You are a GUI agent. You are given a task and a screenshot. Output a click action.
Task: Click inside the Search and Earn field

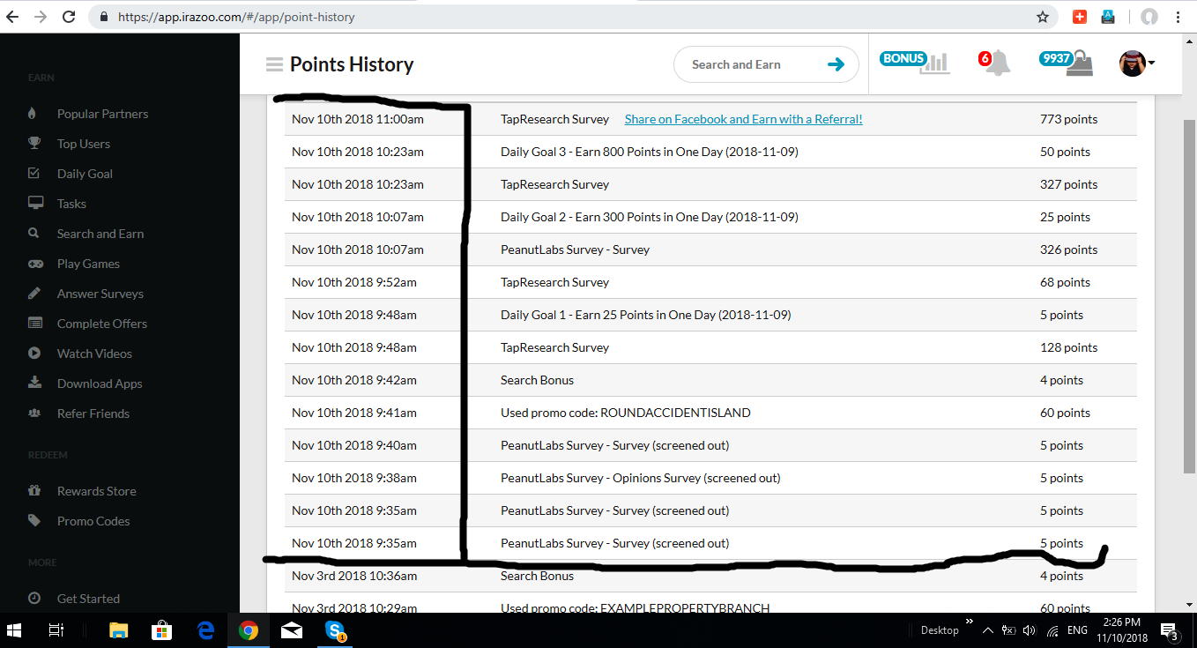pos(749,64)
